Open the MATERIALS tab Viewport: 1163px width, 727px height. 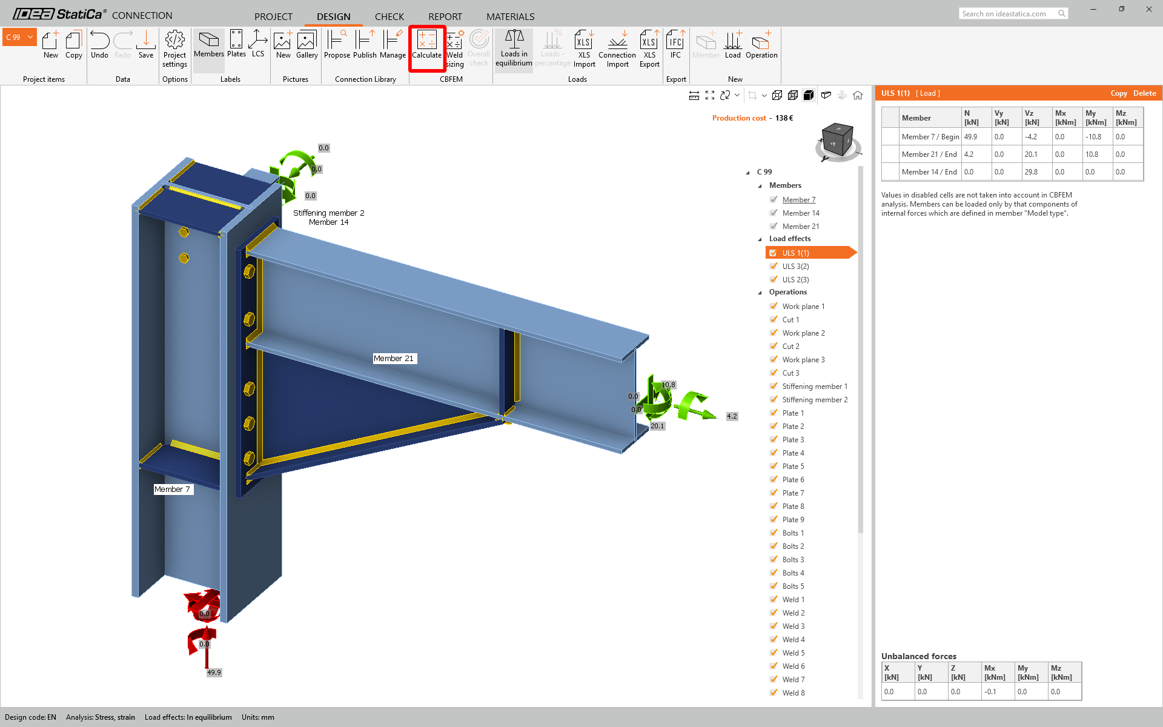point(510,16)
